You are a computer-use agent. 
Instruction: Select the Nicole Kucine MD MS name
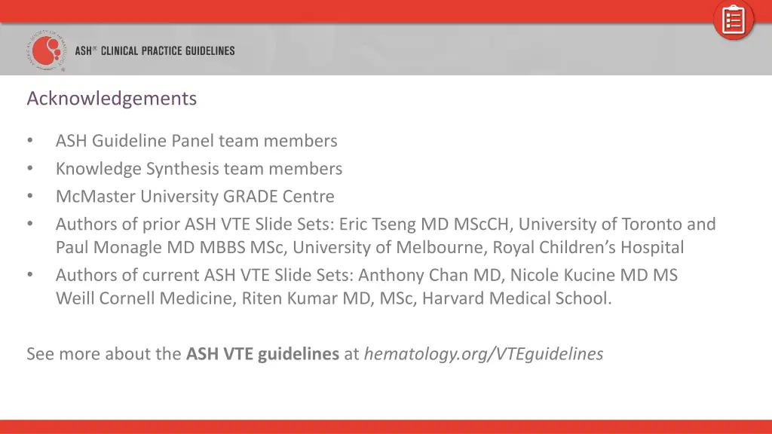pyautogui.click(x=594, y=275)
